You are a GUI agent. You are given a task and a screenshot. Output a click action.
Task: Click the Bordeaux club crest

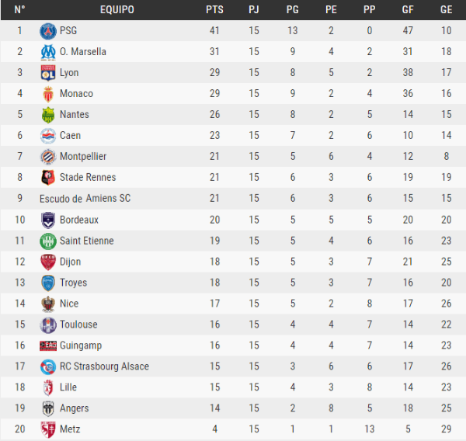coord(48,220)
